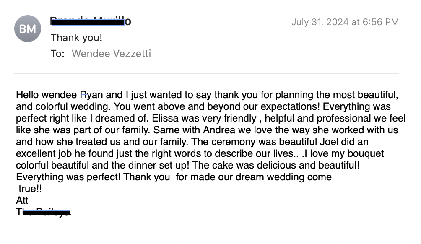This screenshot has width=421, height=244.
Task: Click the "To:" label in header
Action: [x=57, y=54]
